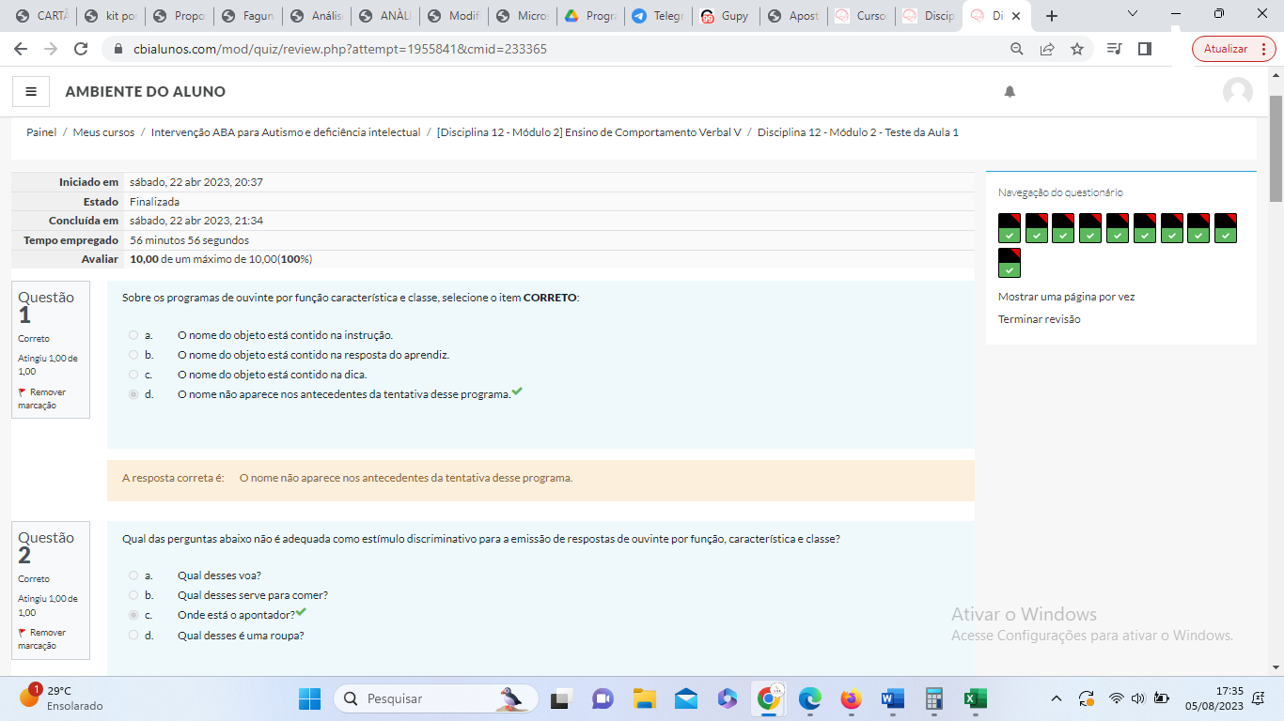This screenshot has height=721, width=1284.
Task: Open the hamburger side menu
Action: (x=31, y=91)
